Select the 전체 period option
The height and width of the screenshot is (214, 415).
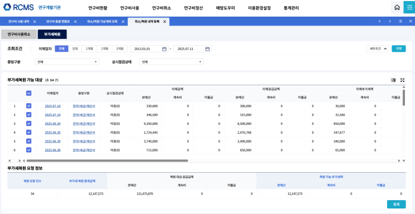click(61, 49)
